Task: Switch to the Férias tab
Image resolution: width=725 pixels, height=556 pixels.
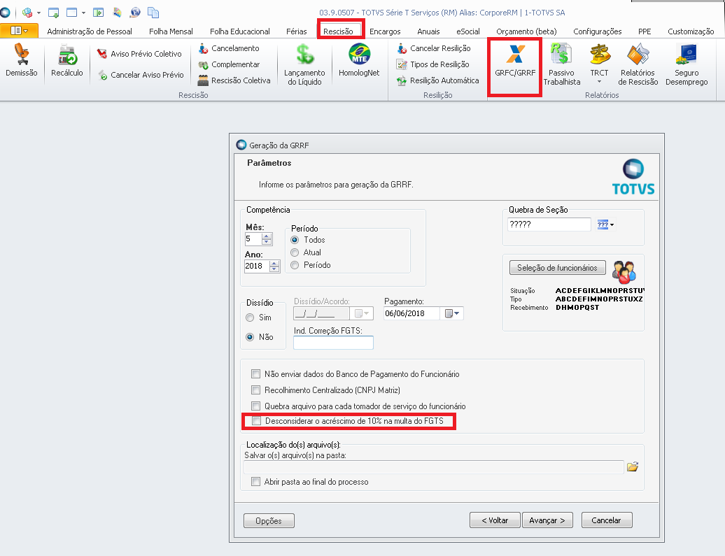Action: (x=297, y=31)
